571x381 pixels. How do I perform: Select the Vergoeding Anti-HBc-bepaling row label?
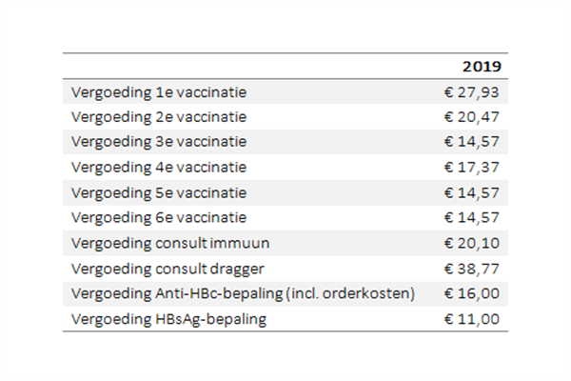(x=243, y=293)
